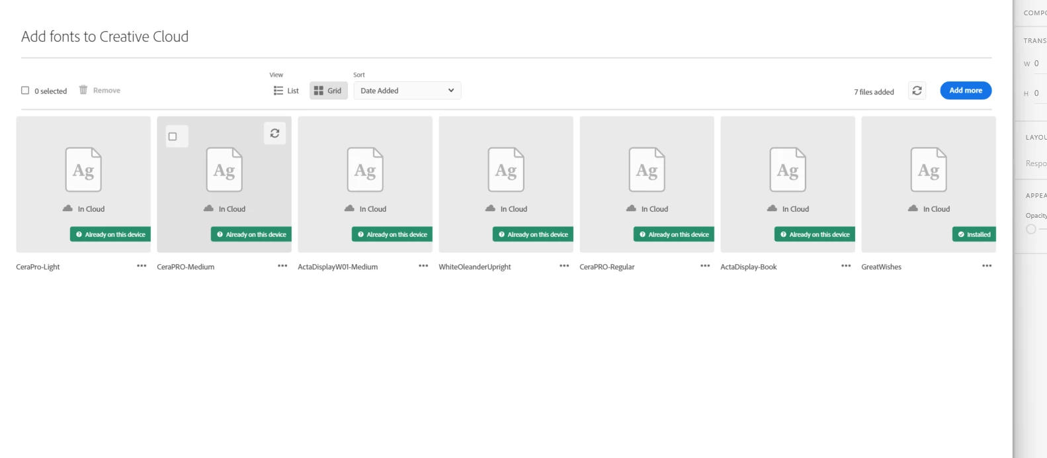The height and width of the screenshot is (458, 1047).
Task: Click the ActaDisplay-Book font name
Action: coord(749,267)
